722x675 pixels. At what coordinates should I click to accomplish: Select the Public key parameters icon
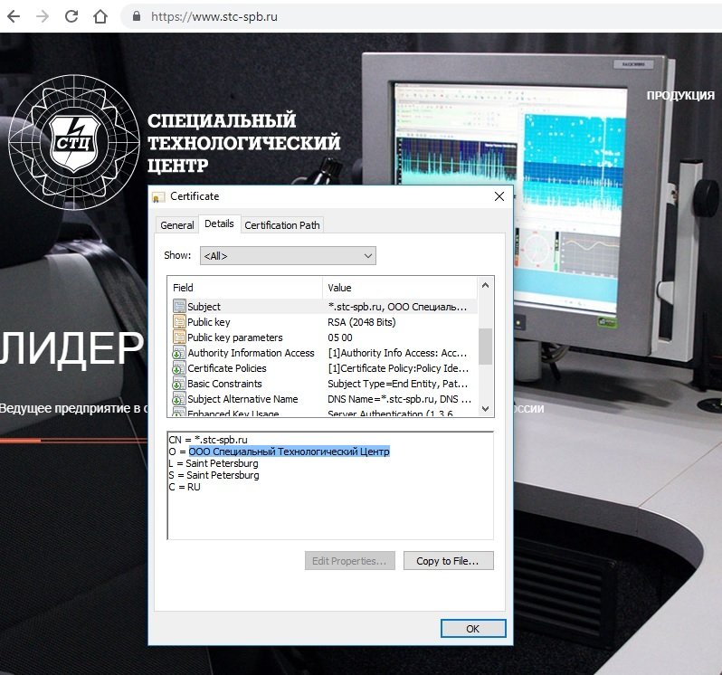[179, 337]
